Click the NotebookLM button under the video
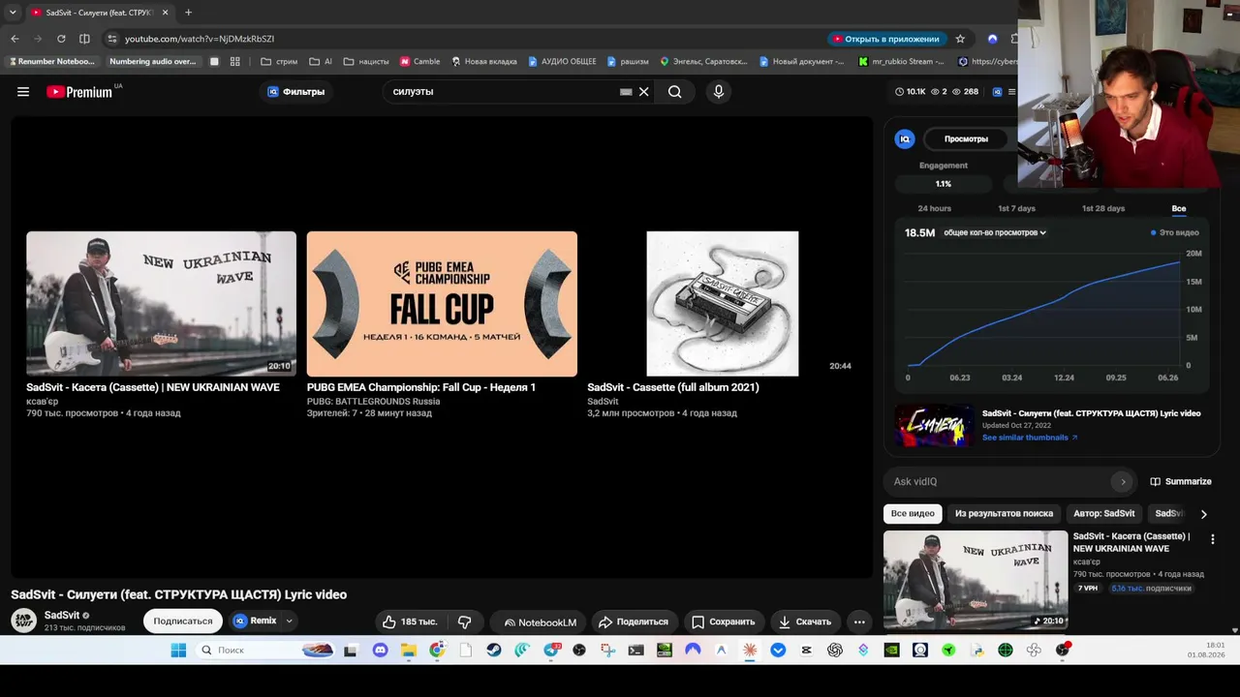This screenshot has height=697, width=1240. (540, 621)
